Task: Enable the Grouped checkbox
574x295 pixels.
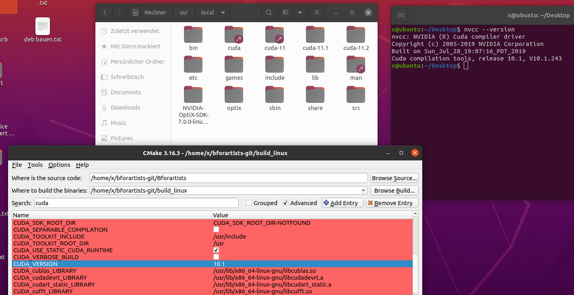Action: click(x=249, y=203)
